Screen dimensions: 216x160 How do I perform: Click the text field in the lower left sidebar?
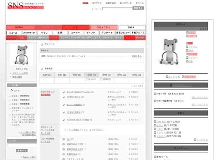(x=22, y=145)
